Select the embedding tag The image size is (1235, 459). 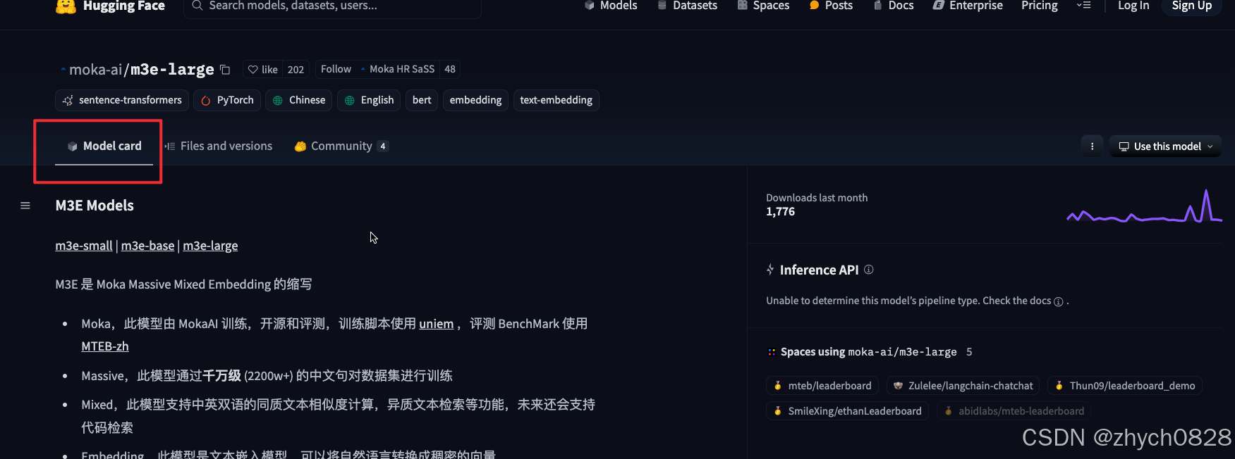click(x=475, y=100)
